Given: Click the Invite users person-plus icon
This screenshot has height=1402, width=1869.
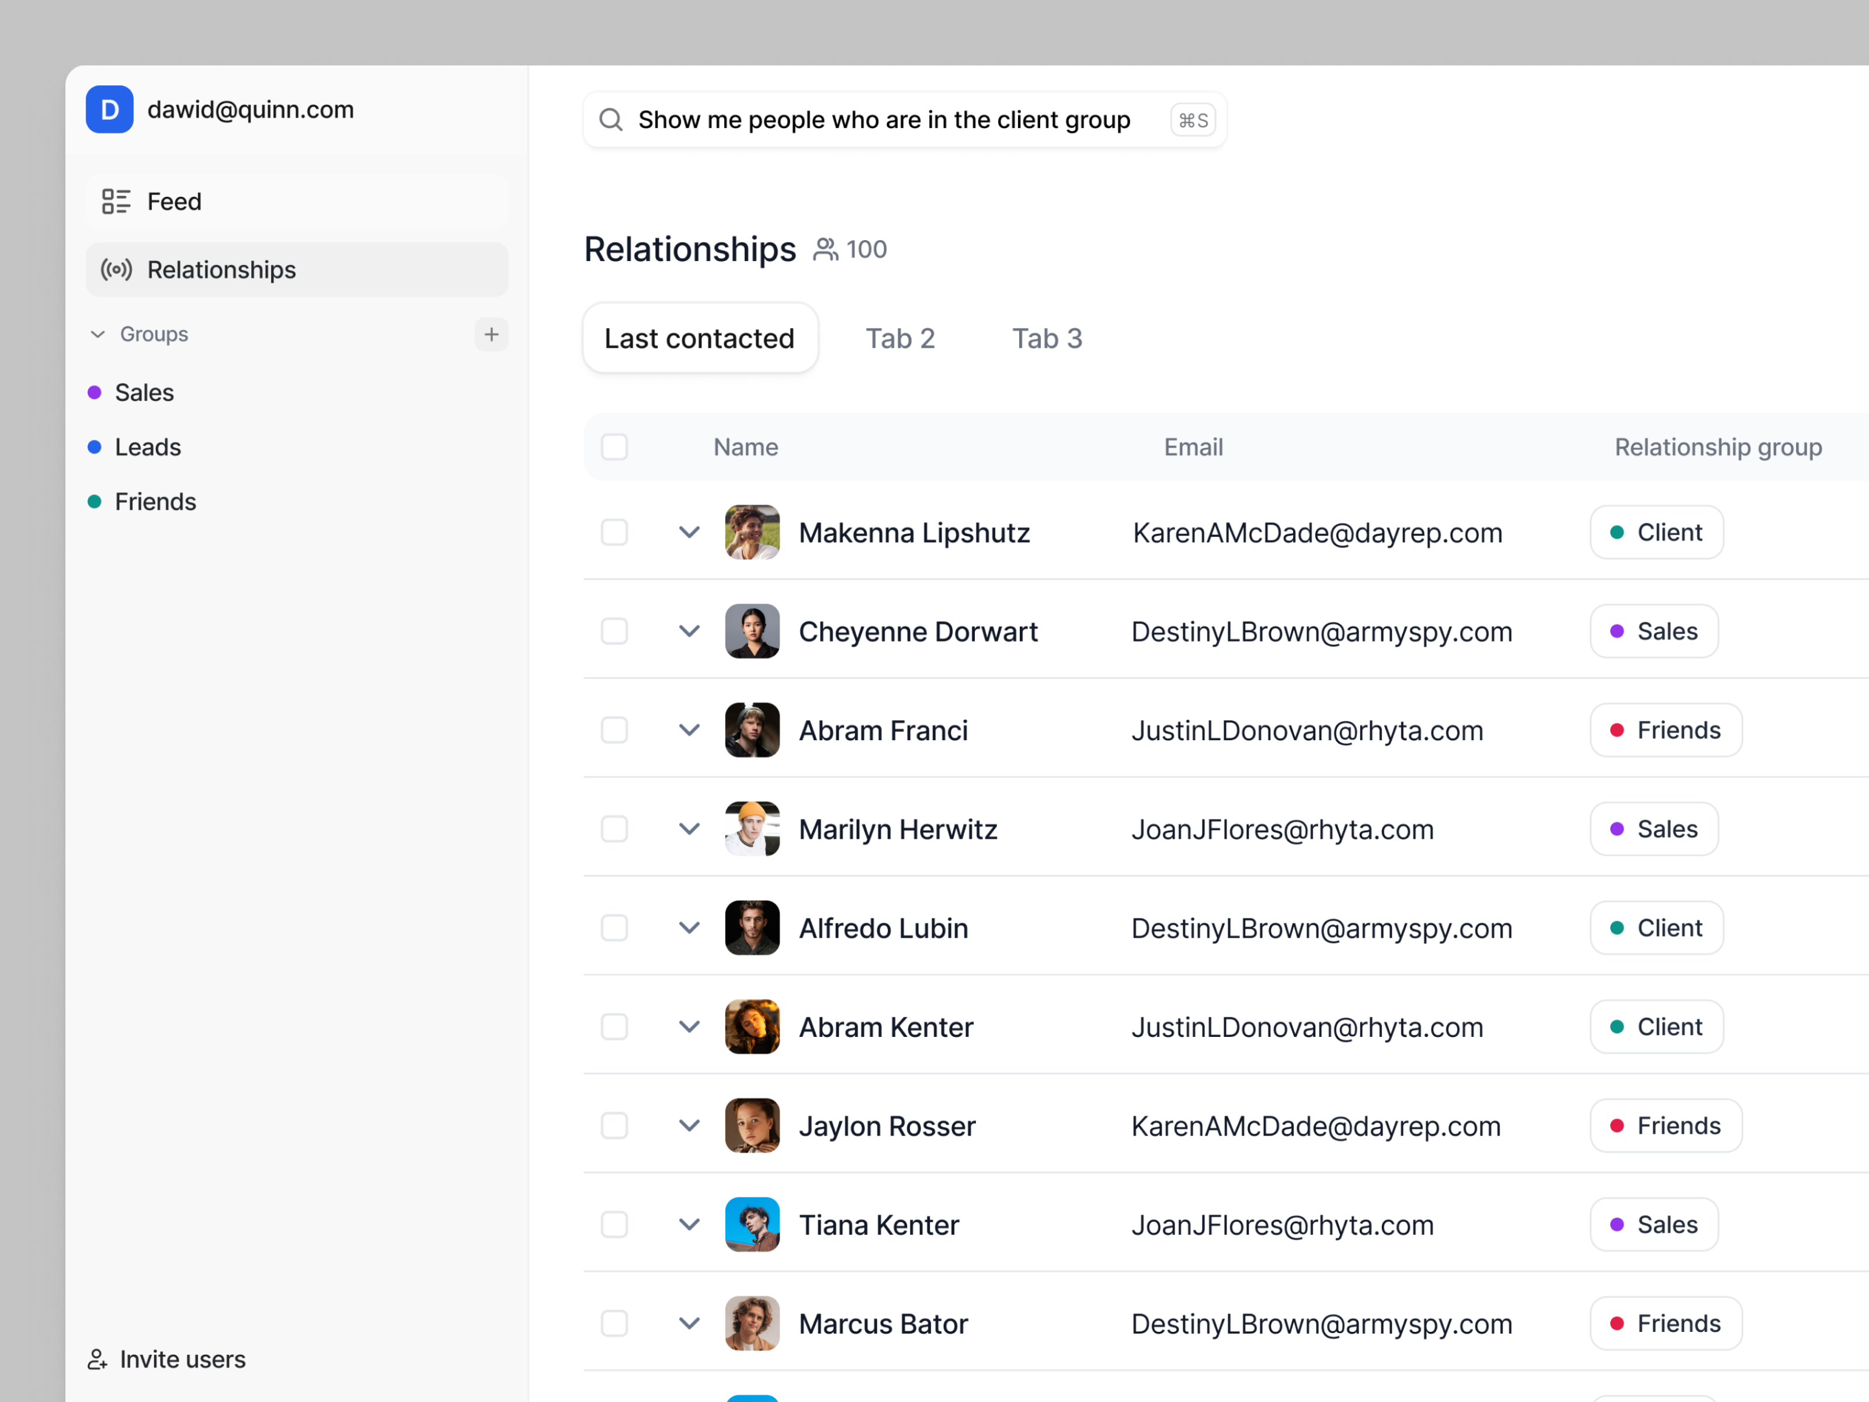Looking at the screenshot, I should point(97,1359).
